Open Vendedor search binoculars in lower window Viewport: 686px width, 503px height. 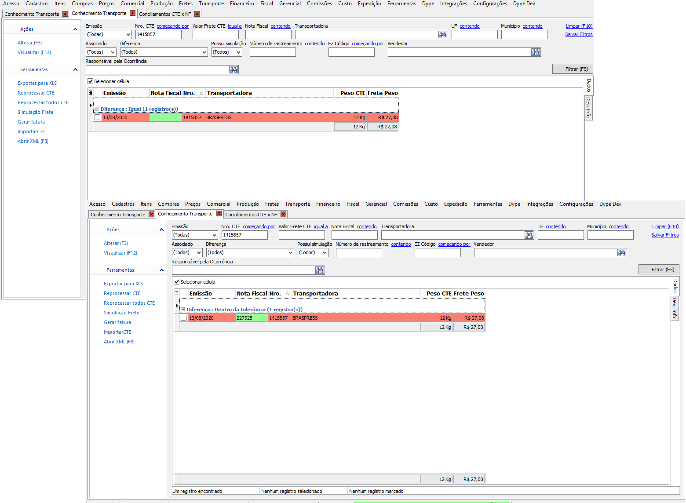622,253
